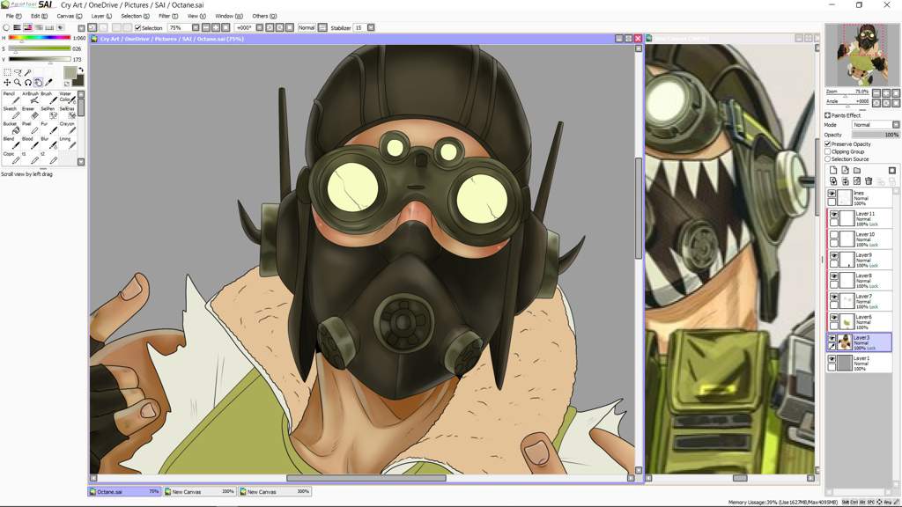Select the Hand scroll tool

coord(38,83)
